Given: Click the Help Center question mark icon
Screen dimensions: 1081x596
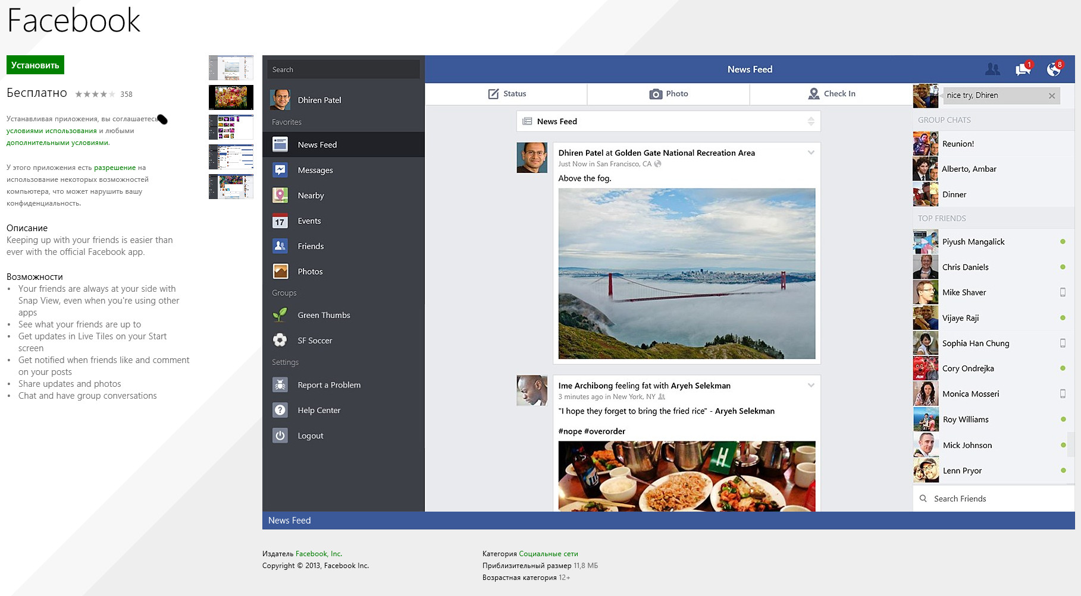Looking at the screenshot, I should click(280, 410).
